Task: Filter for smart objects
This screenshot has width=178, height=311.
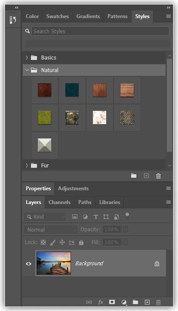Action: coord(117,217)
